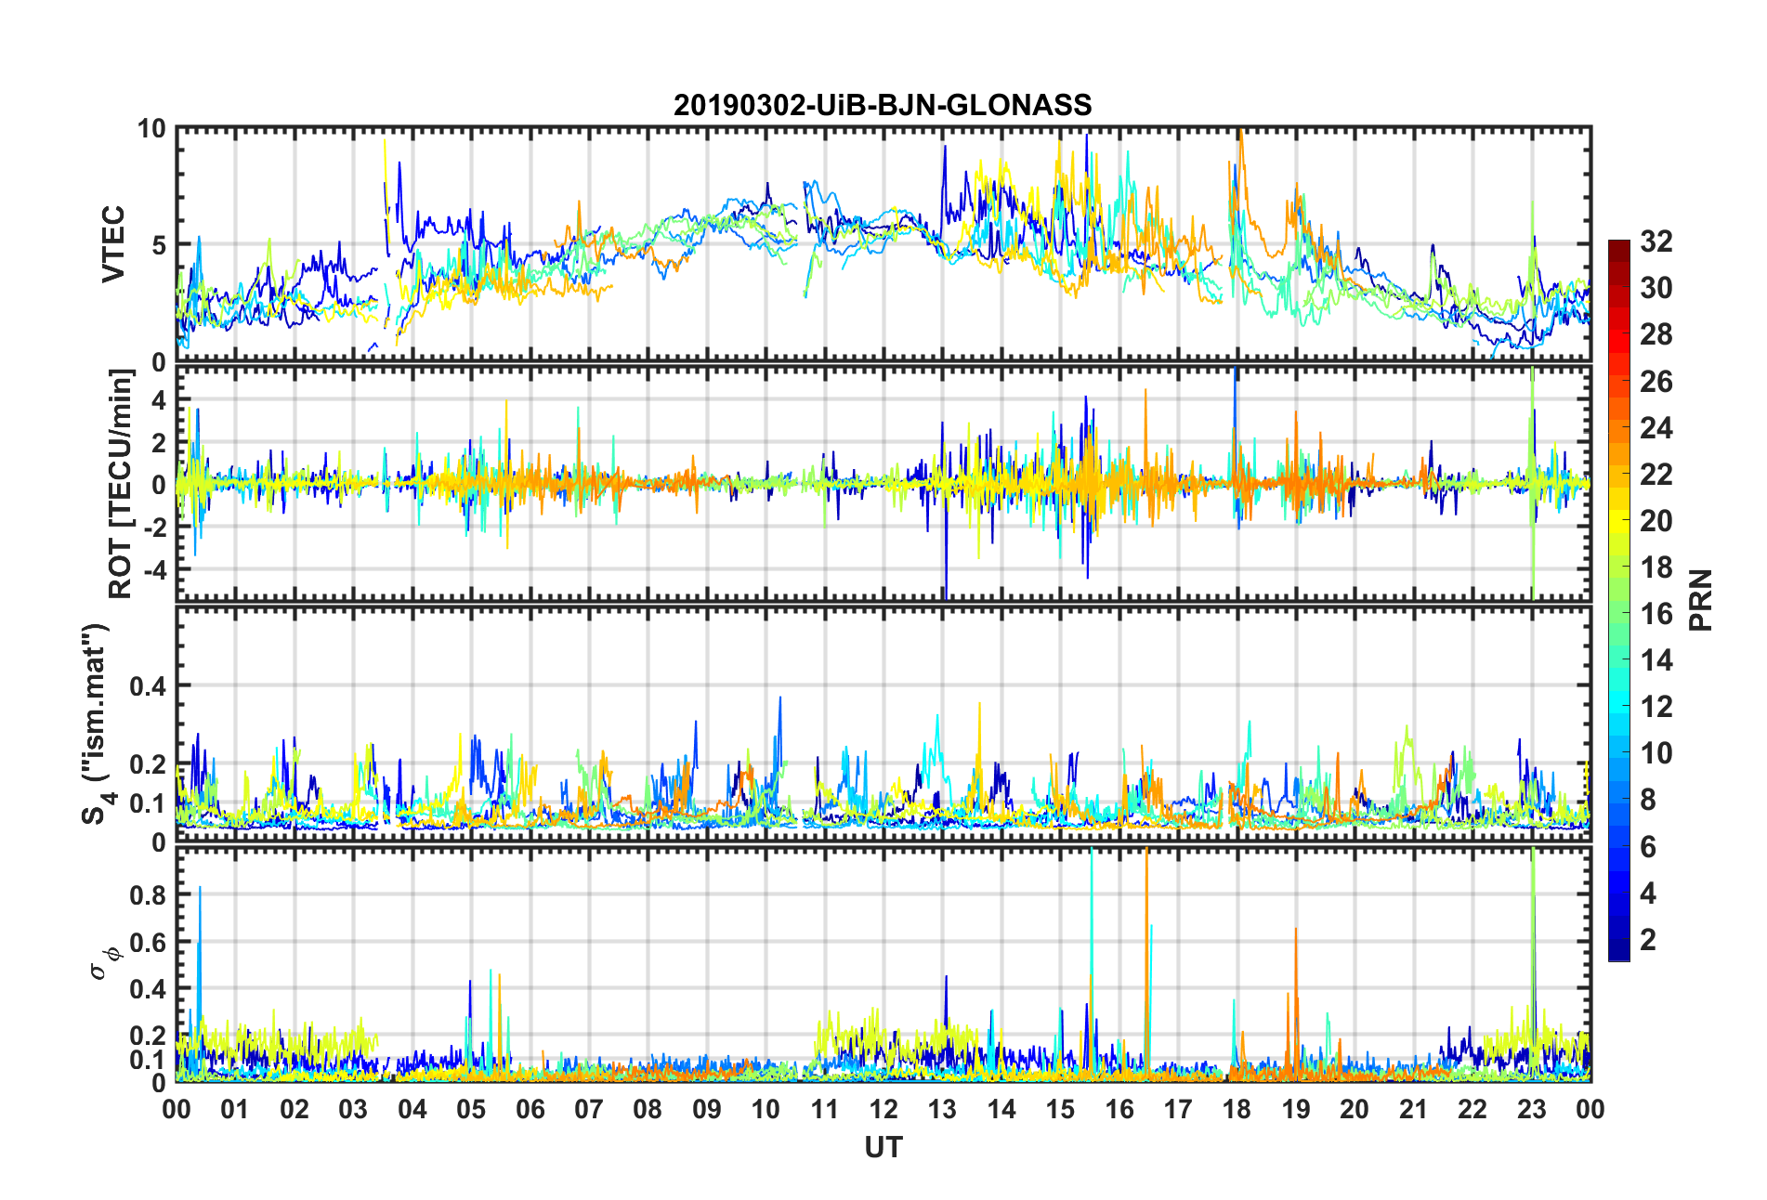
Task: Click x-axis hour tick 23
Action: (1532, 1109)
